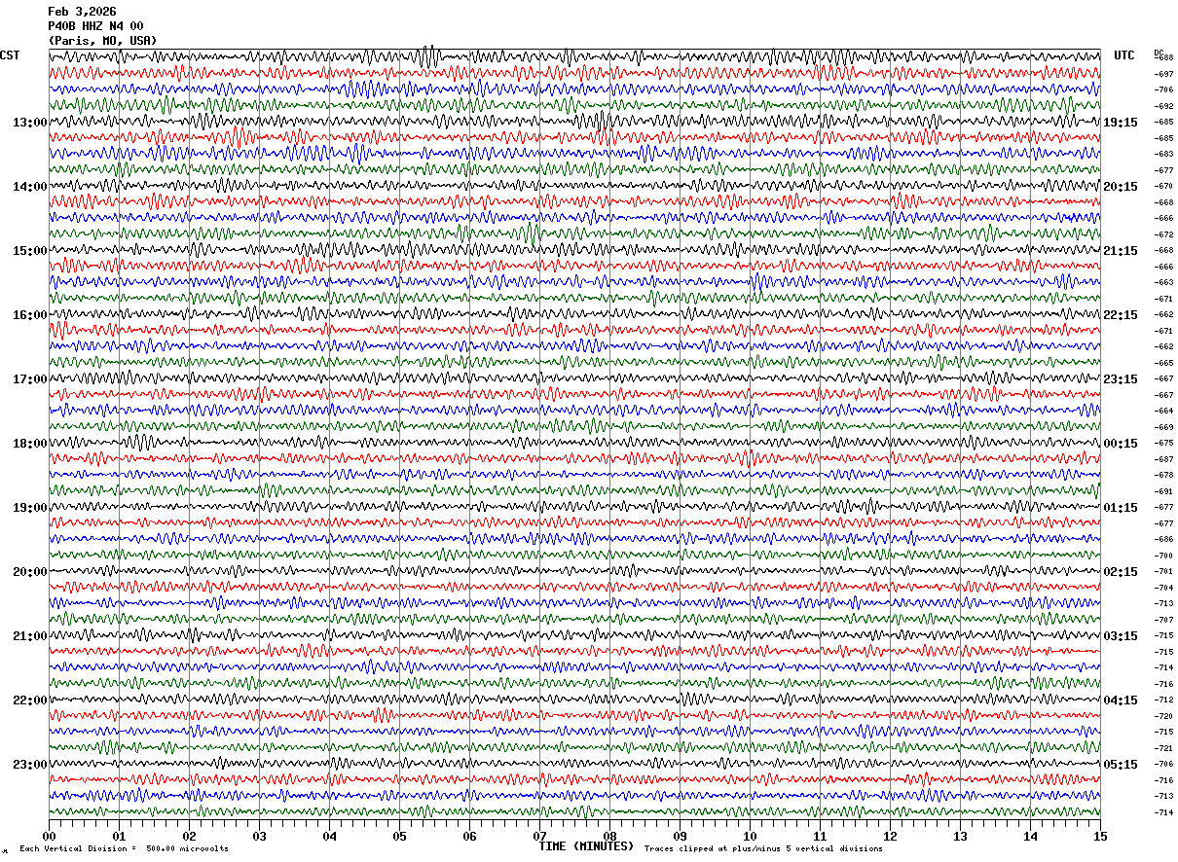
Task: Click minute tick label 10 on the axis
Action: [750, 836]
